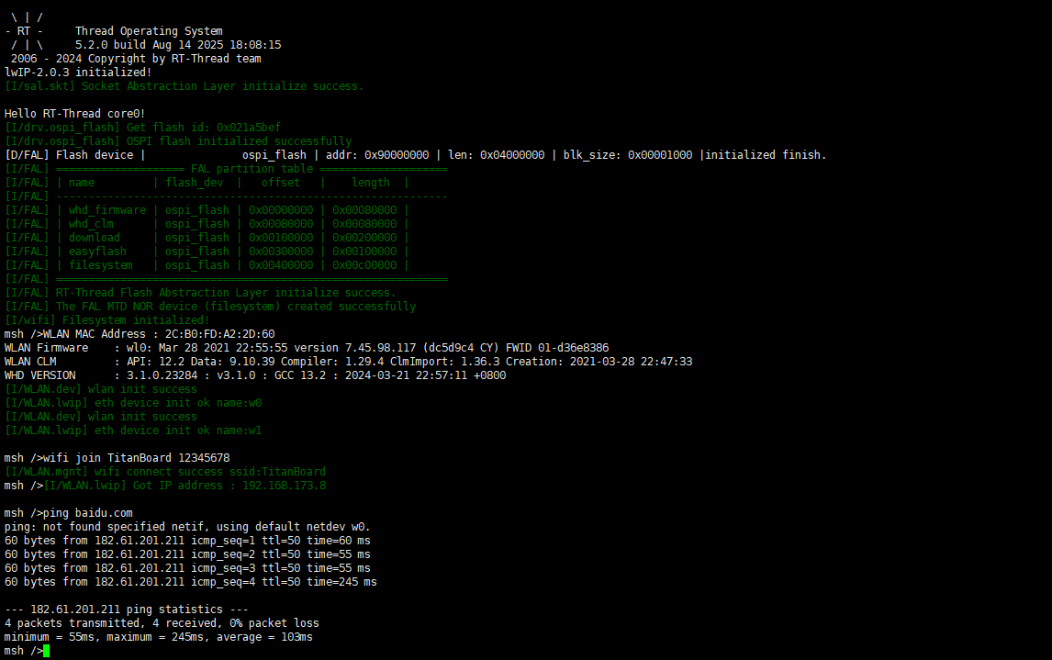1052x660 pixels.
Task: Click the 'length' column header in FAL table
Action: tap(371, 183)
